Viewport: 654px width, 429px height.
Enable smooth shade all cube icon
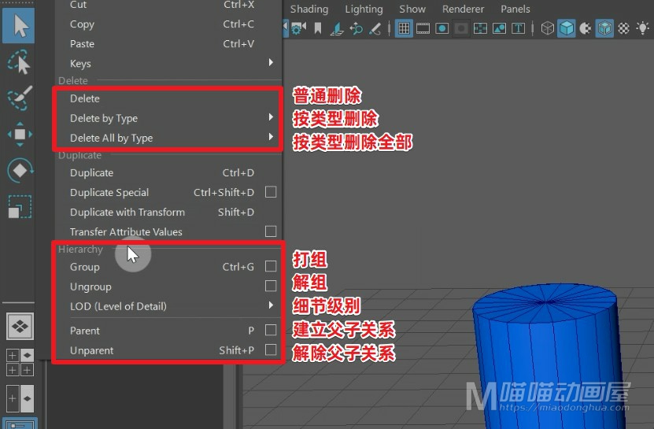(567, 28)
